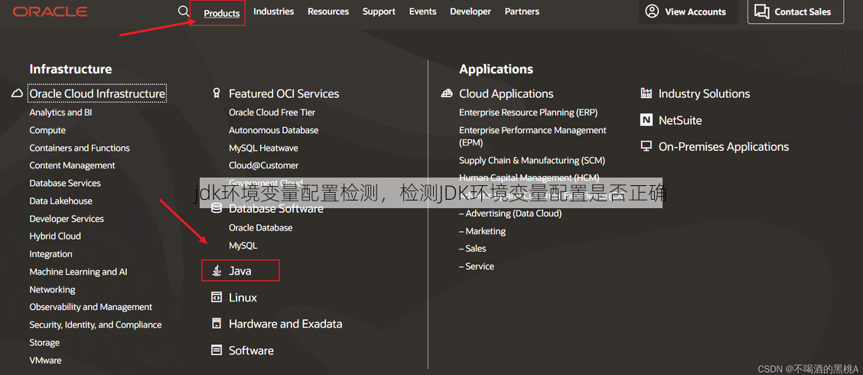863x375 pixels.
Task: Open Oracle Database link
Action: (x=260, y=228)
